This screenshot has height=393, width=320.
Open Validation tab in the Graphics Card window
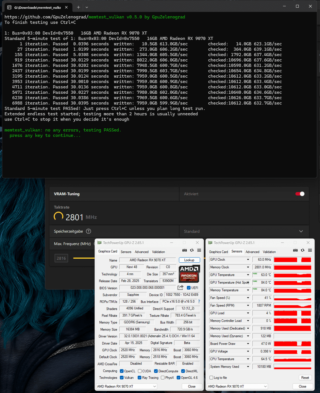pyautogui.click(x=158, y=252)
